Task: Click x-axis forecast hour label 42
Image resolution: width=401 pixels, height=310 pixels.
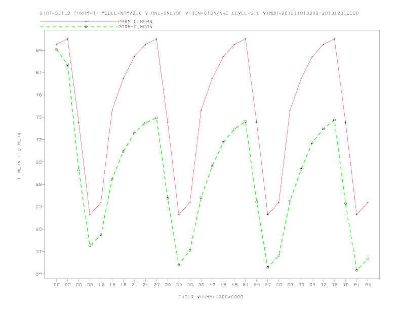Action: (x=212, y=285)
